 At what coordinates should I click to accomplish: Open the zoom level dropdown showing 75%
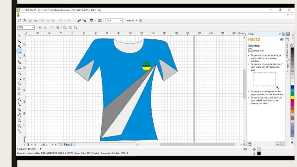(x=26, y=27)
